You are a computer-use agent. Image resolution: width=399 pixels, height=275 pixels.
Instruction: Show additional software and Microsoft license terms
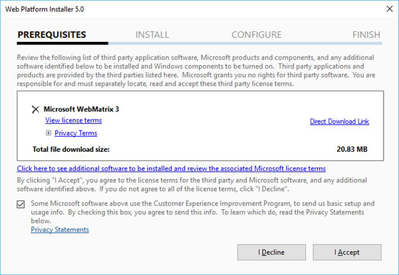tap(172, 169)
